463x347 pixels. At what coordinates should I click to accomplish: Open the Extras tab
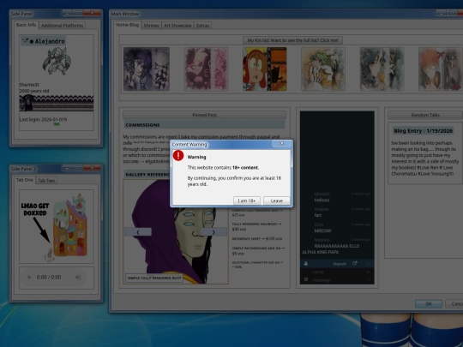click(x=202, y=26)
